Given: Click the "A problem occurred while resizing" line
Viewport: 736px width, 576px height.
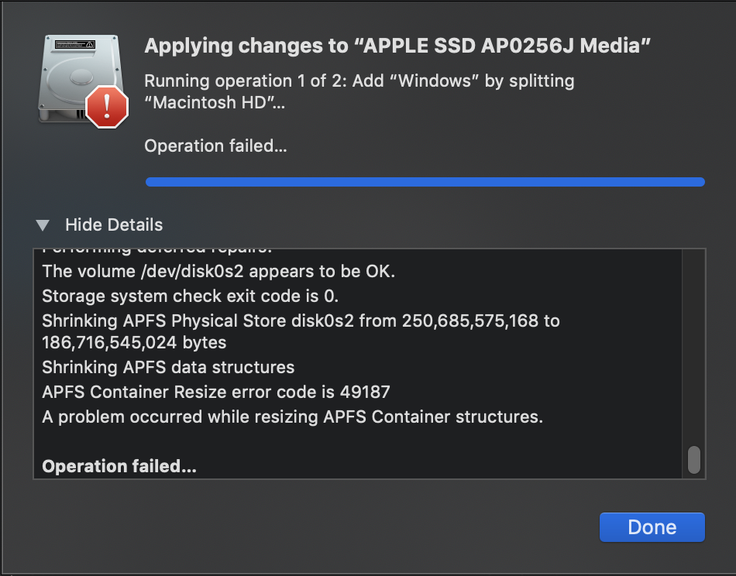Looking at the screenshot, I should pyautogui.click(x=292, y=417).
